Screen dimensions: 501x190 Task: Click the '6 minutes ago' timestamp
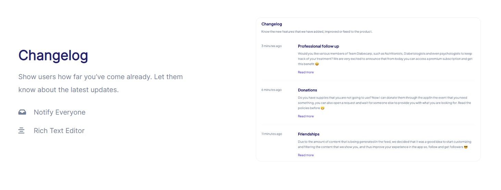pyautogui.click(x=272, y=90)
